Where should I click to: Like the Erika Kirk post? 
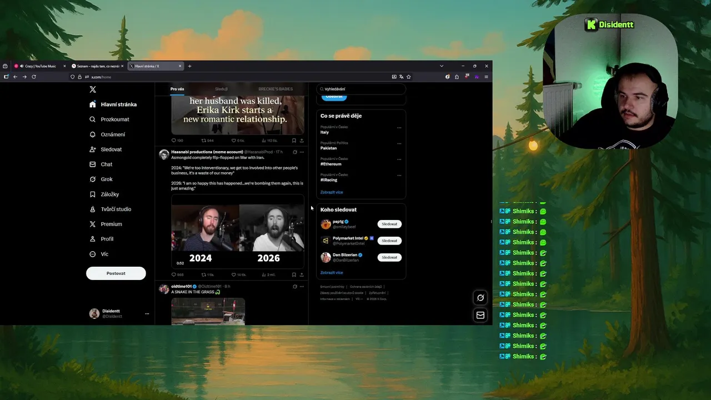[238, 141]
